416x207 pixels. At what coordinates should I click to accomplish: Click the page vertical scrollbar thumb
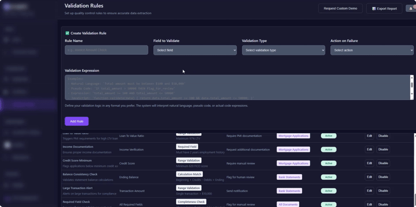tap(414, 200)
